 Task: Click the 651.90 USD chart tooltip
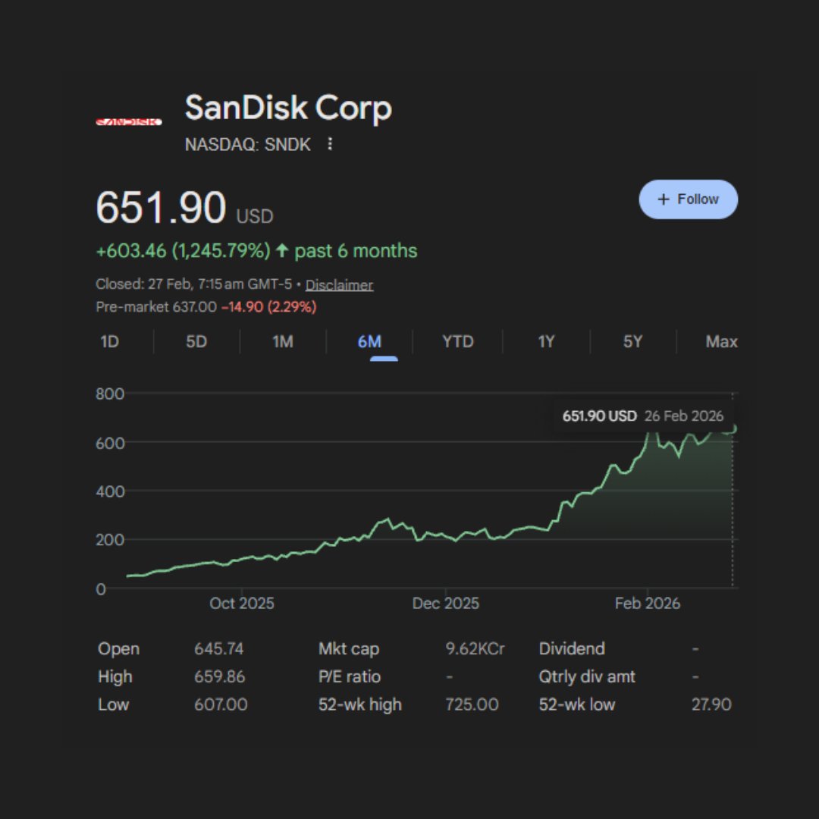pyautogui.click(x=642, y=416)
